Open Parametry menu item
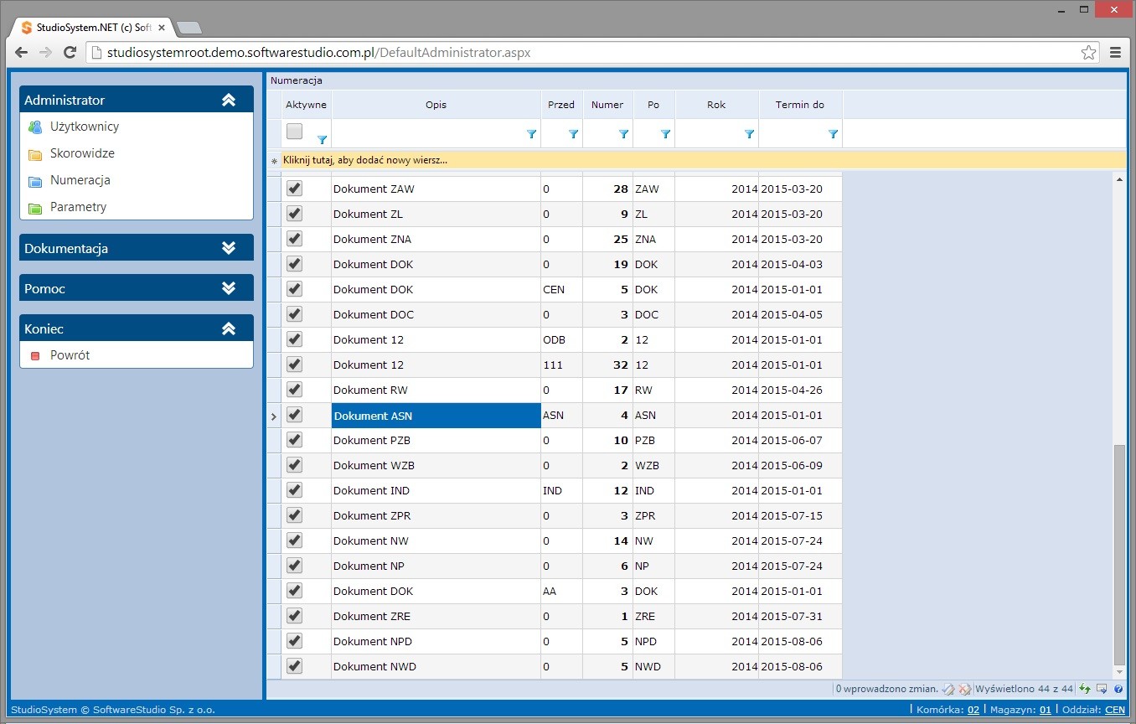Image resolution: width=1136 pixels, height=724 pixels. (x=79, y=207)
